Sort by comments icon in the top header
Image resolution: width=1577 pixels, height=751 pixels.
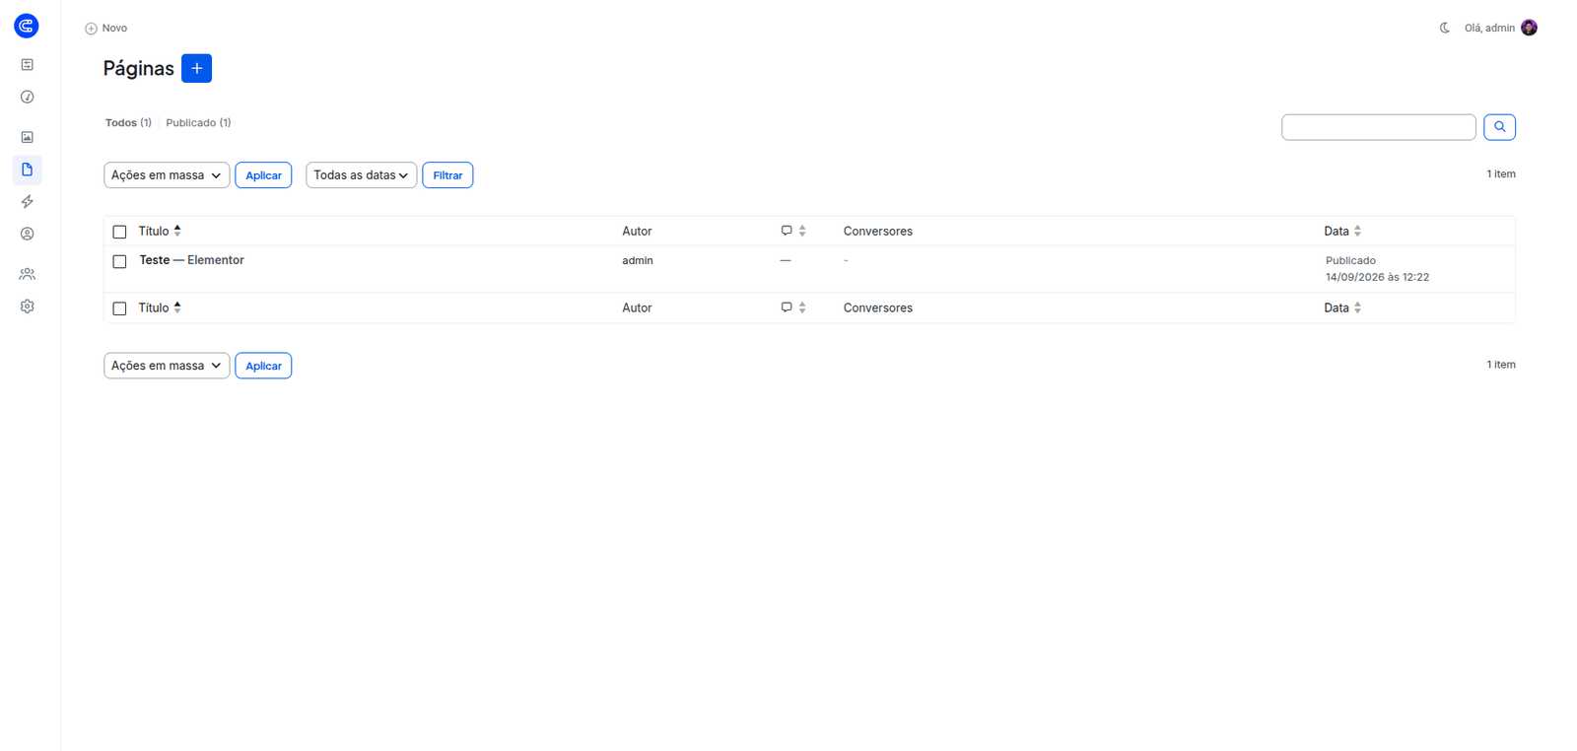coord(793,231)
